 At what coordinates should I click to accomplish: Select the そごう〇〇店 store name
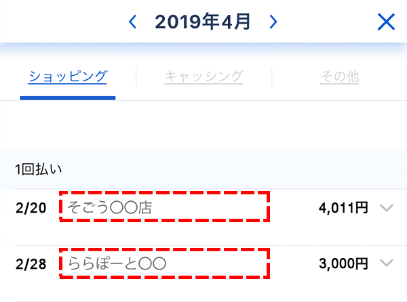coord(110,208)
